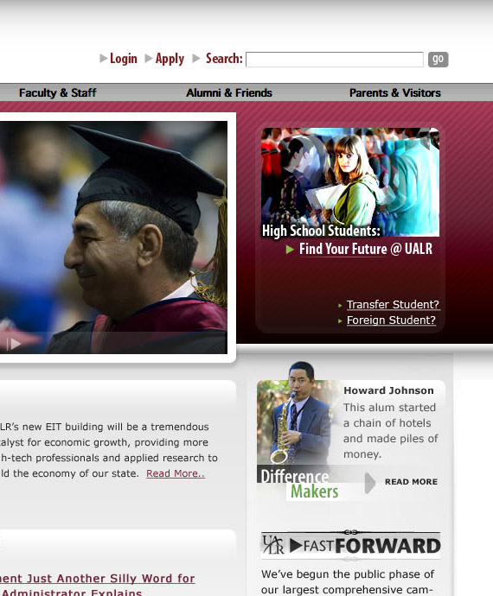Screen dimensions: 493x596
Task: Click the arrow before Search
Action: coord(196,58)
